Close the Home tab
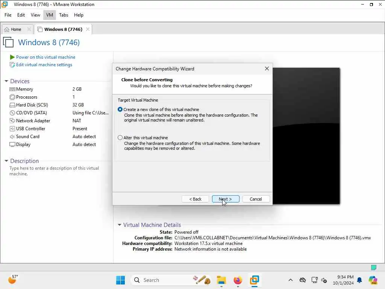The height and width of the screenshot is (289, 385). (29, 29)
